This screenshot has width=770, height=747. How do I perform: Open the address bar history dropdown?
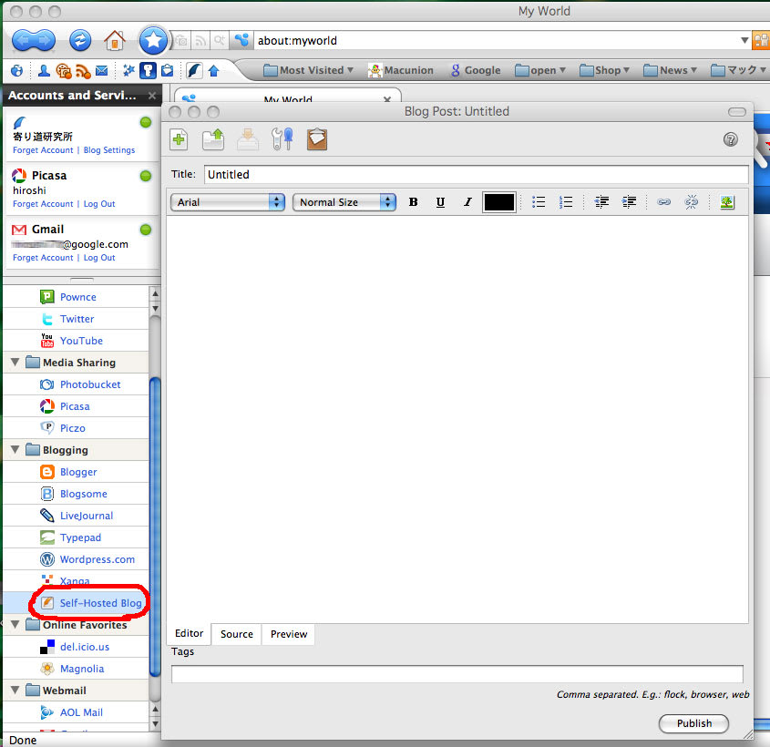coord(744,40)
